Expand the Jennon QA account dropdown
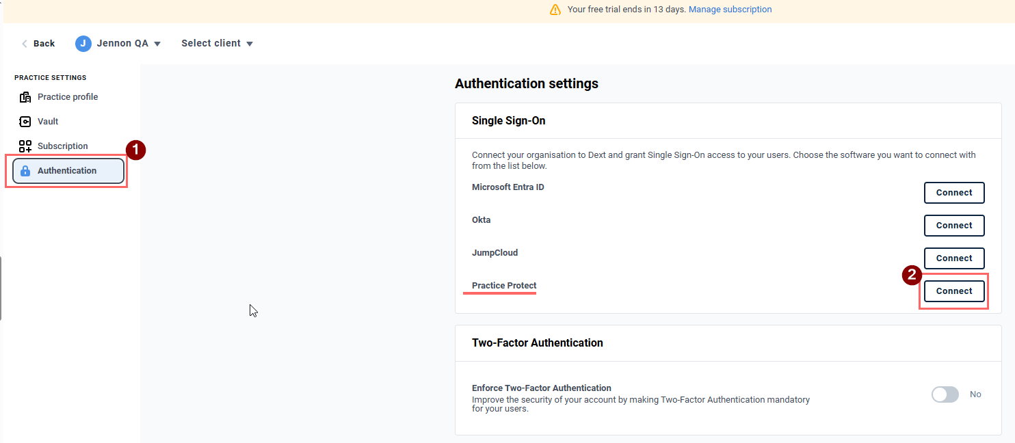The image size is (1015, 443). click(x=157, y=44)
